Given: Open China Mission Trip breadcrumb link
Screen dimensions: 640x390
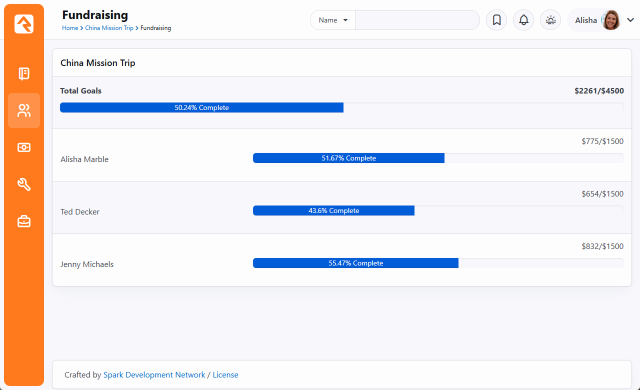Looking at the screenshot, I should click(109, 28).
